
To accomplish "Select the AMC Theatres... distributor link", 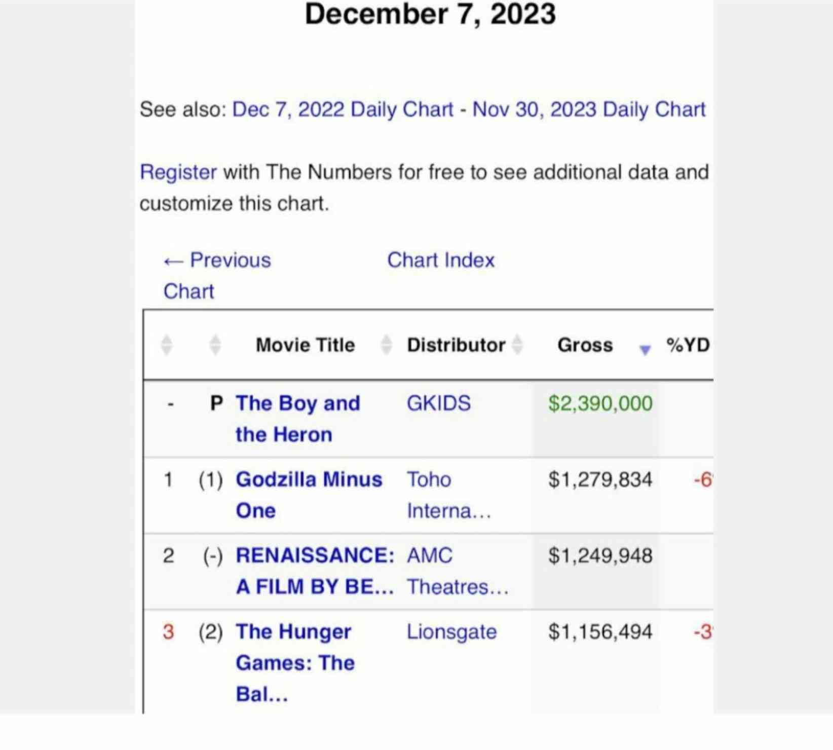I will point(458,571).
